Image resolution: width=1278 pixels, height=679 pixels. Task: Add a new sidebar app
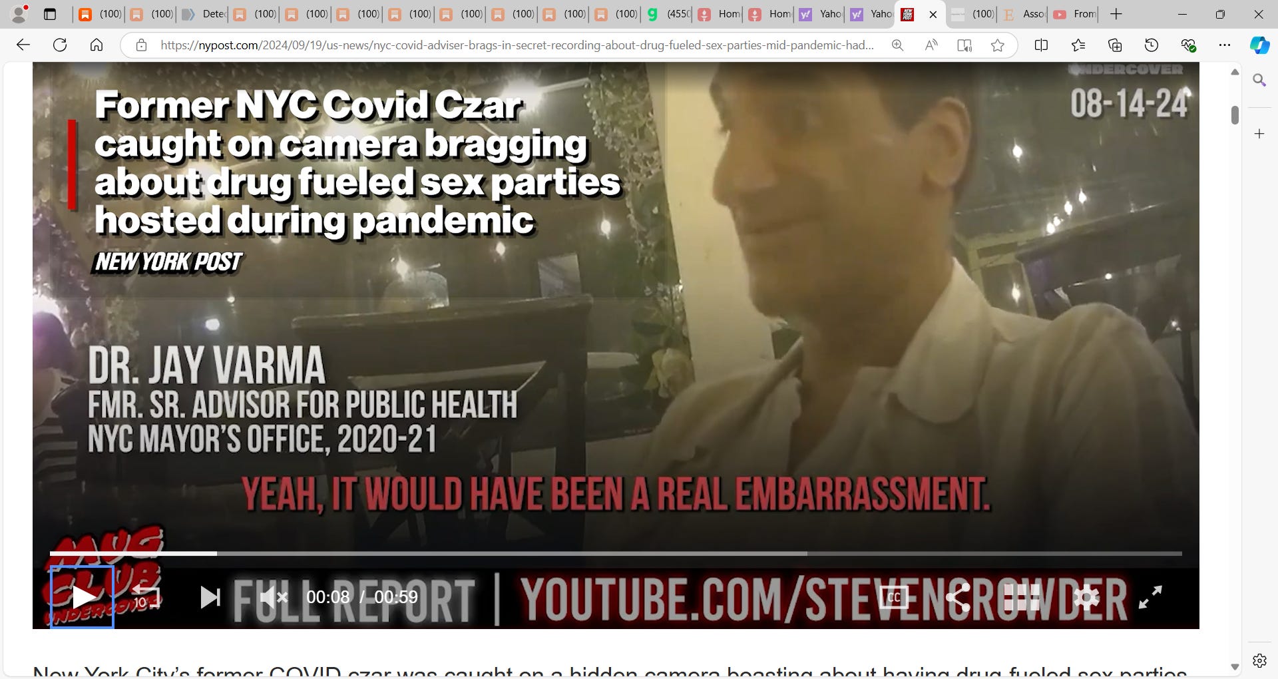click(1259, 134)
